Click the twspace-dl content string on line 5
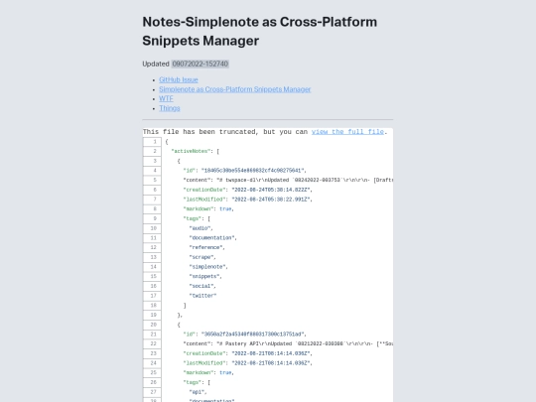This screenshot has height=402, width=536. click(x=305, y=180)
